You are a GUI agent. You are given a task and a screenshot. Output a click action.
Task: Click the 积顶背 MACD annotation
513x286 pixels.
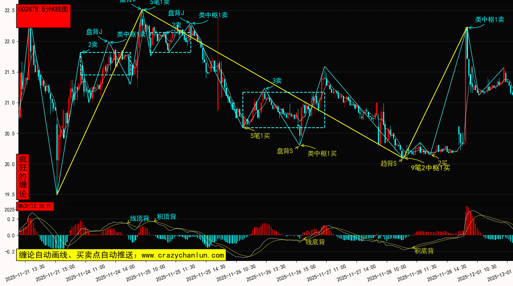(166, 217)
